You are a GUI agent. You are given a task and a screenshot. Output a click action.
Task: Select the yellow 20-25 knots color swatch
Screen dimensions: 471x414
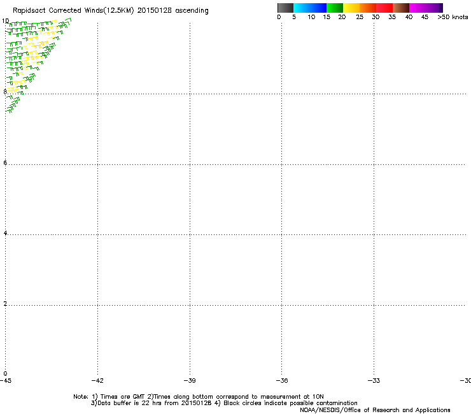pyautogui.click(x=351, y=8)
